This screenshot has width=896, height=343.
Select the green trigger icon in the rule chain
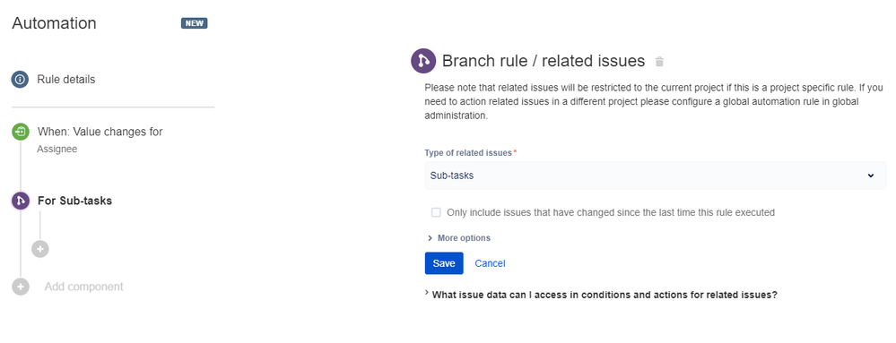pyautogui.click(x=20, y=132)
